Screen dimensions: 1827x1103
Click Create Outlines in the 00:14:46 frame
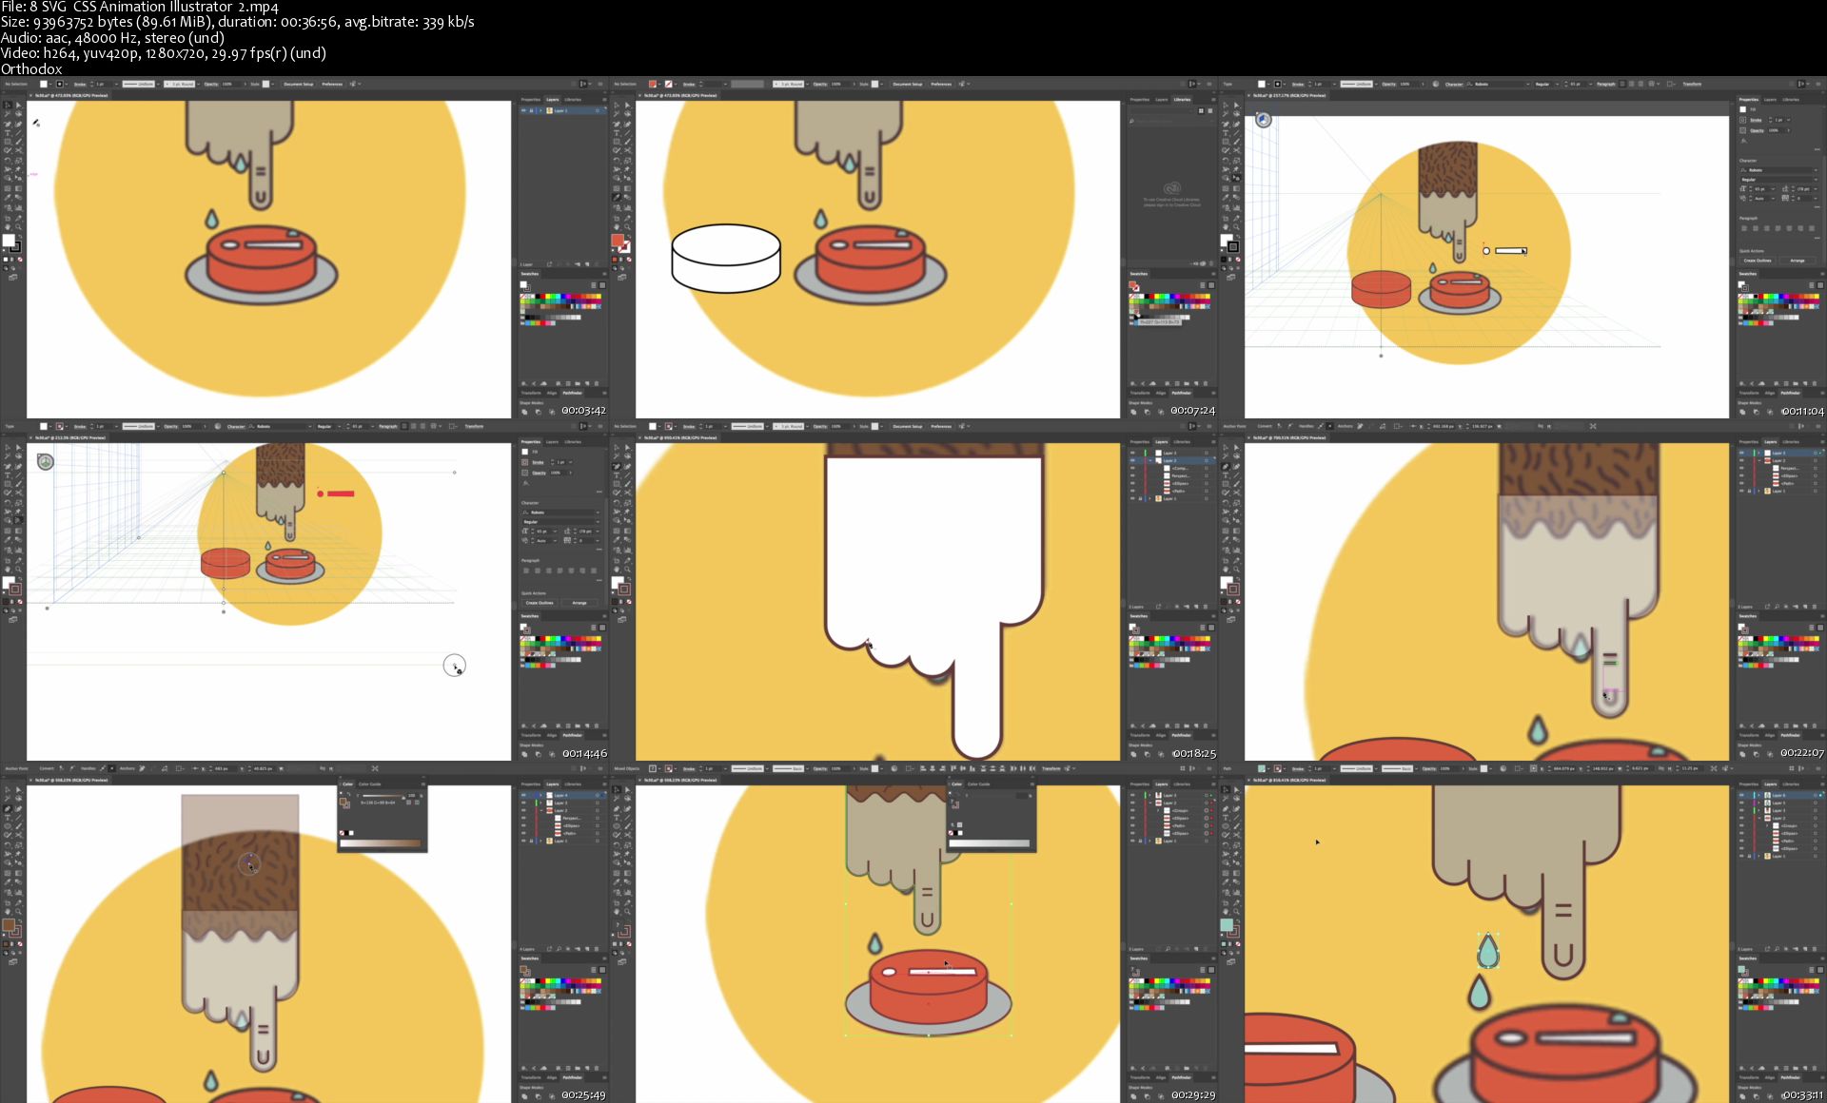(540, 603)
